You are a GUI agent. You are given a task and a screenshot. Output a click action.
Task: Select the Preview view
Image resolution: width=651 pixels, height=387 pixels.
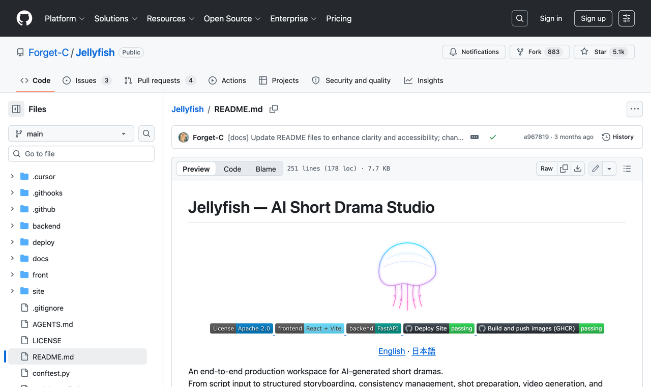click(196, 169)
